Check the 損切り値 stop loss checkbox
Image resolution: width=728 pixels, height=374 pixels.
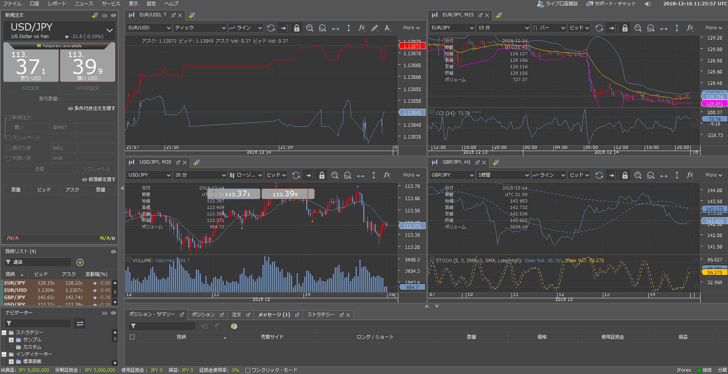click(9, 148)
